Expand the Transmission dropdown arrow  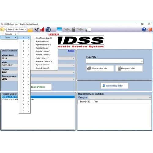click(73, 79)
